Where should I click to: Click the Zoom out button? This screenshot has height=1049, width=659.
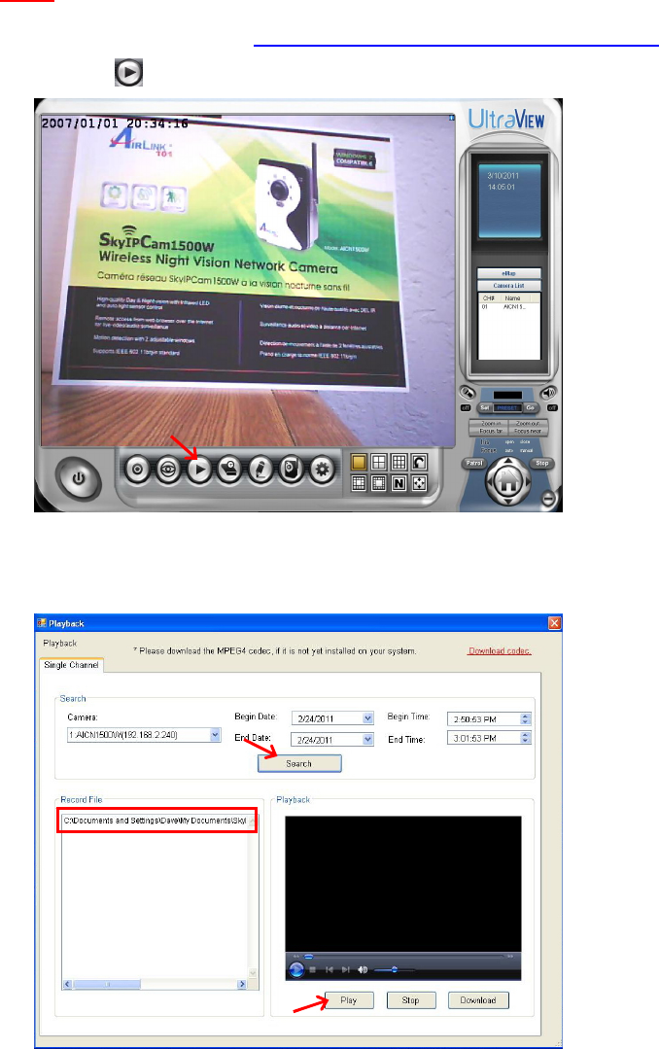click(x=528, y=424)
